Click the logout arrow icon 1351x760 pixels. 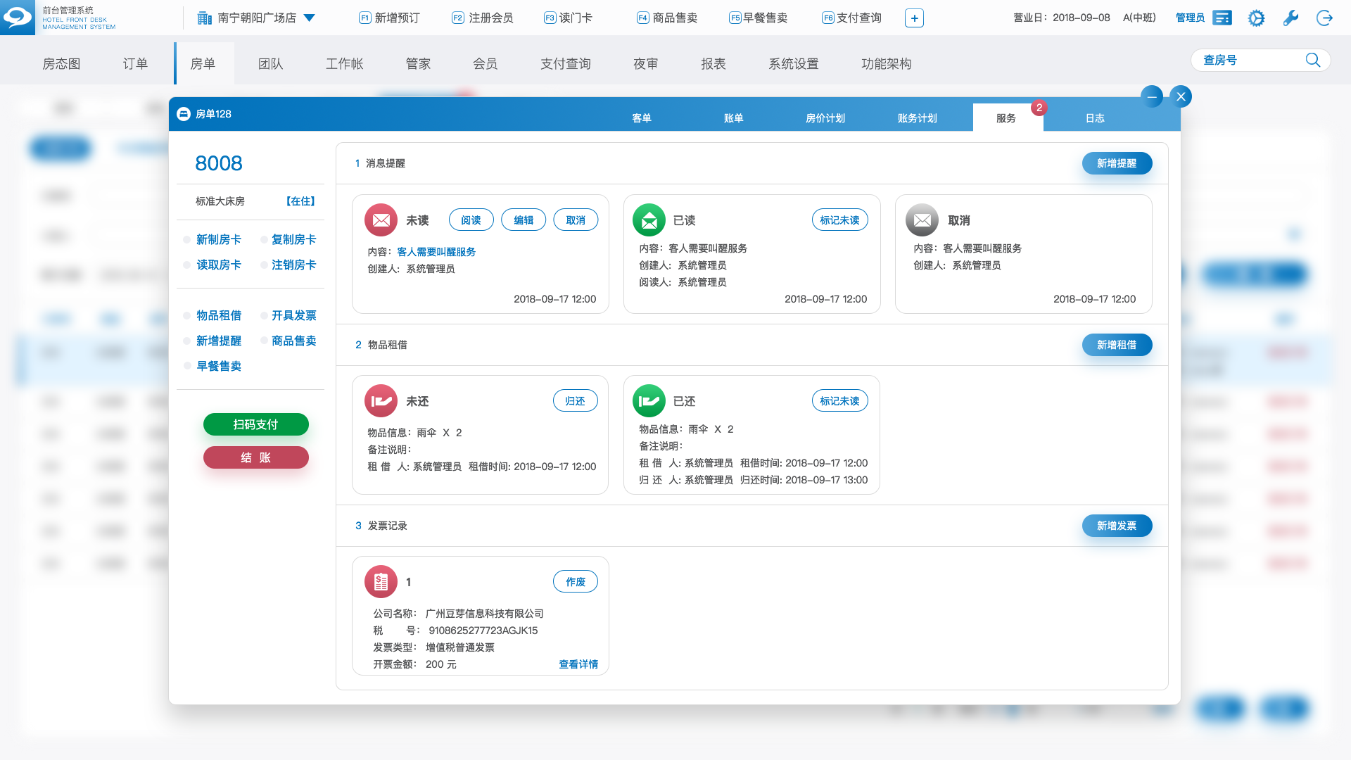pyautogui.click(x=1324, y=18)
